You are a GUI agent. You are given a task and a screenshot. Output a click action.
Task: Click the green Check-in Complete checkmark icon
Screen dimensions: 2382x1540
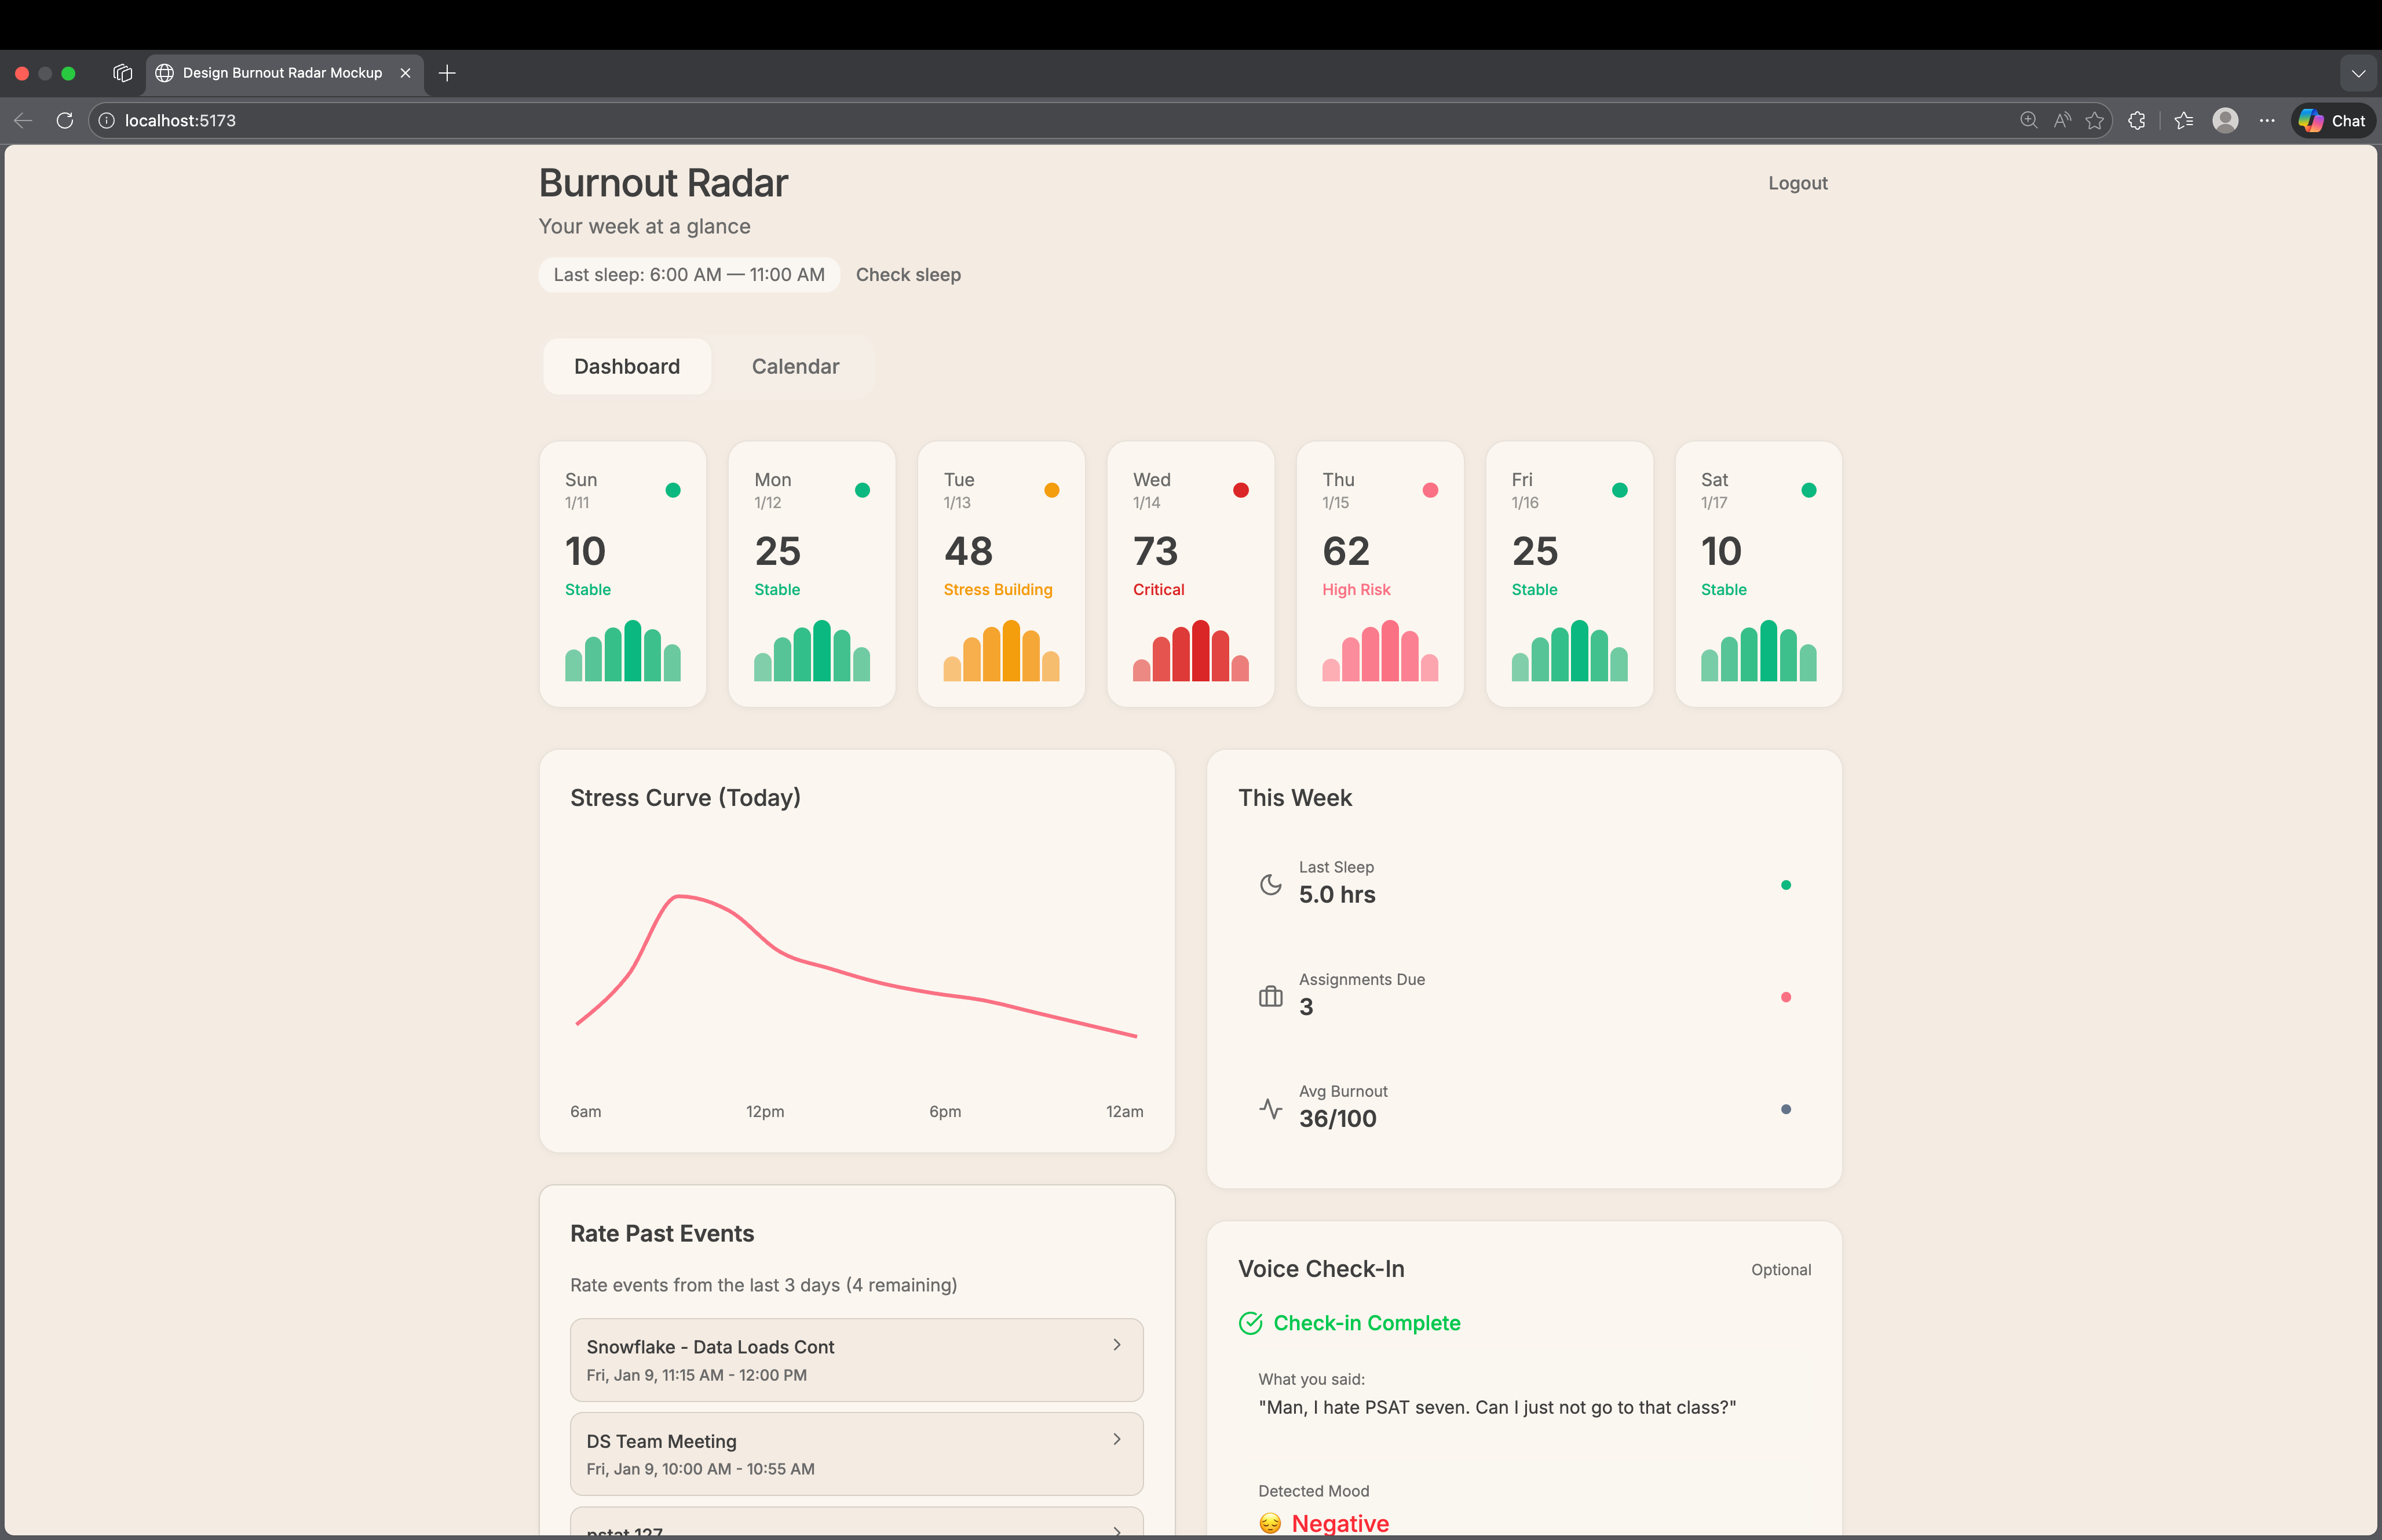point(1251,1323)
